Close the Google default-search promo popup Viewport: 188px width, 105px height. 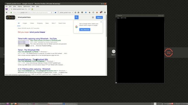point(101,22)
